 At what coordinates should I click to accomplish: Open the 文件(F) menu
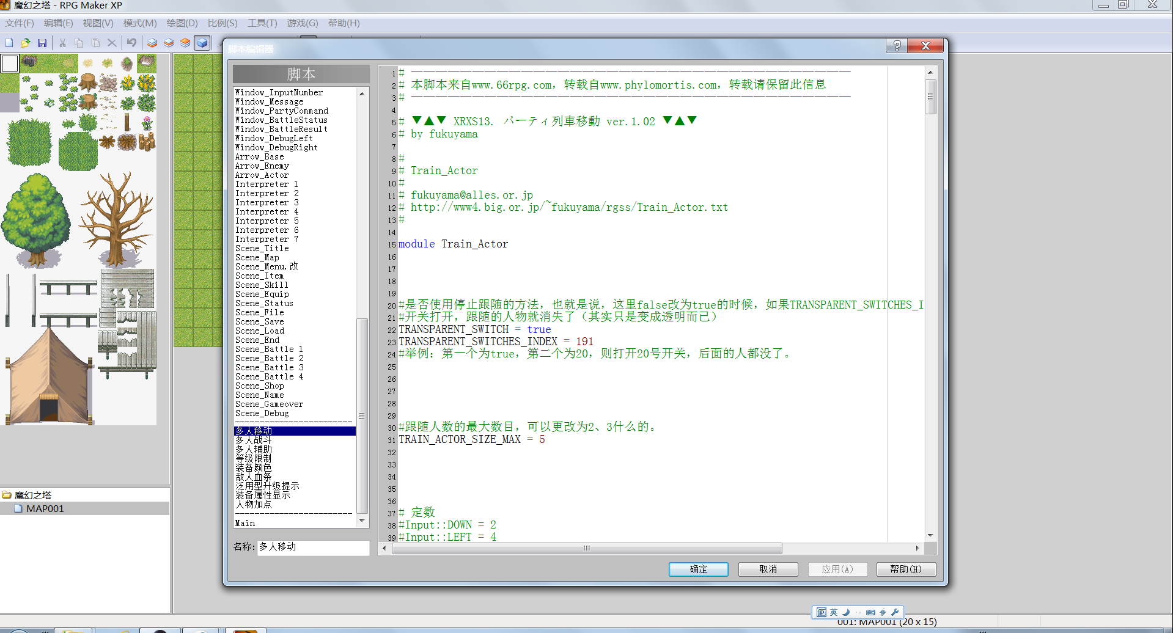20,23
